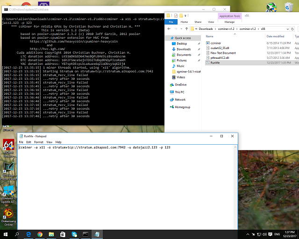299x239 pixels.
Task: Select the AIDA64 Extreme desktop shortcut
Action: pos(8,148)
